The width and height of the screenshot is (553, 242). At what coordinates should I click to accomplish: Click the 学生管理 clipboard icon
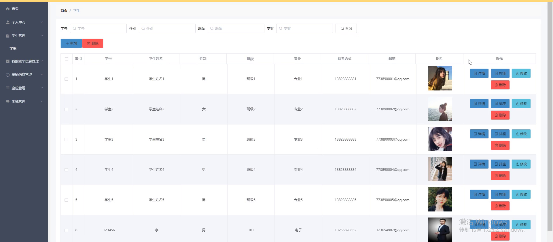point(8,36)
